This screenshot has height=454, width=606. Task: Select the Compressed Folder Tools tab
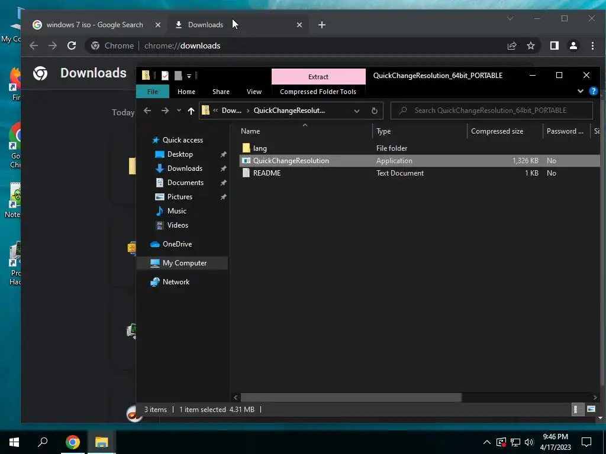(318, 92)
